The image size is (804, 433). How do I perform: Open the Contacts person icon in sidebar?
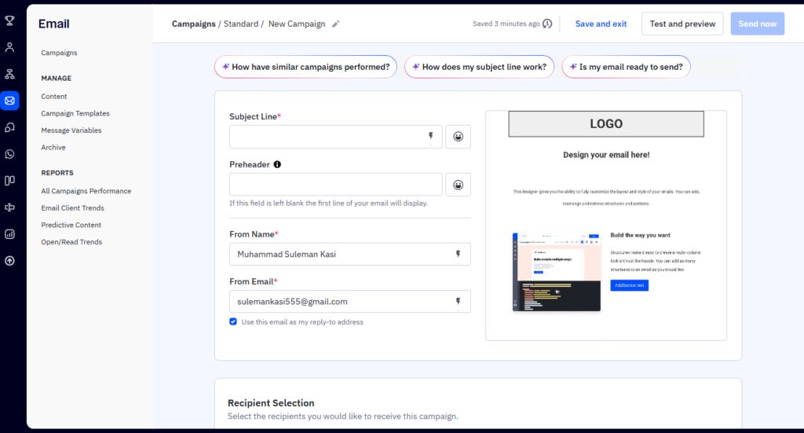click(x=9, y=47)
